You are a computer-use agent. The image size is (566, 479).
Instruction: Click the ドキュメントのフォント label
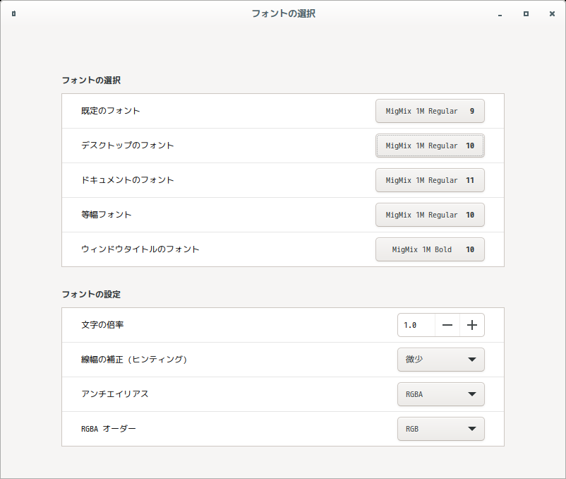coord(128,180)
